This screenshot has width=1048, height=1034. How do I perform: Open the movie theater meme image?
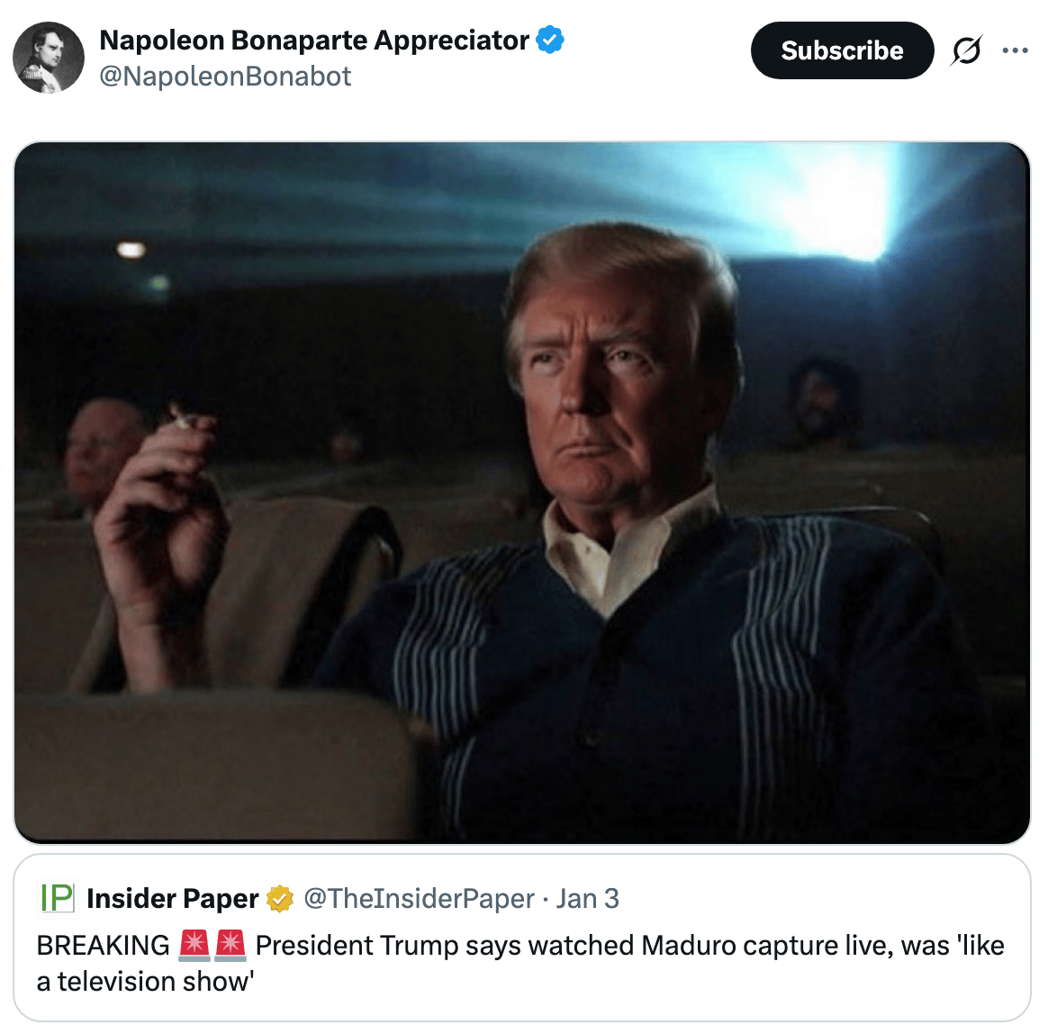[x=522, y=493]
